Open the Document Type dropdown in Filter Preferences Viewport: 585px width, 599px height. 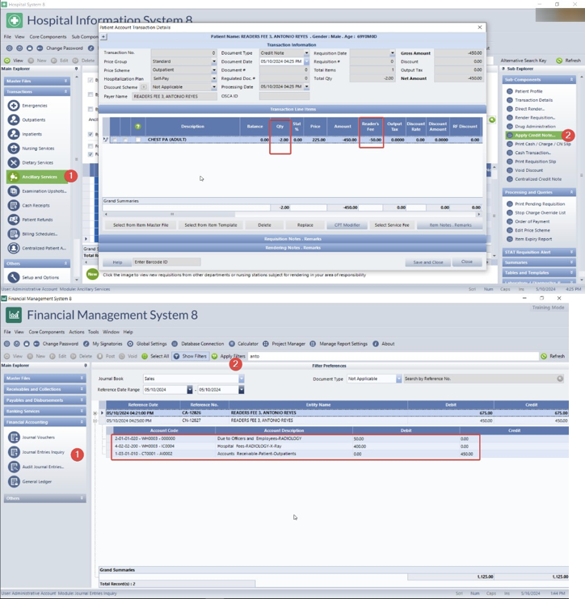coord(373,379)
